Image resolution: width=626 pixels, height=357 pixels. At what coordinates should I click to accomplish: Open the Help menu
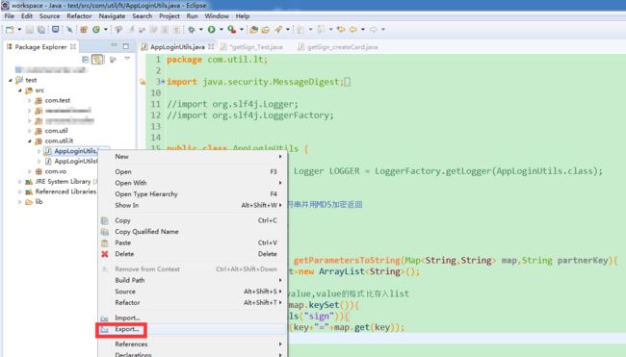tap(243, 16)
